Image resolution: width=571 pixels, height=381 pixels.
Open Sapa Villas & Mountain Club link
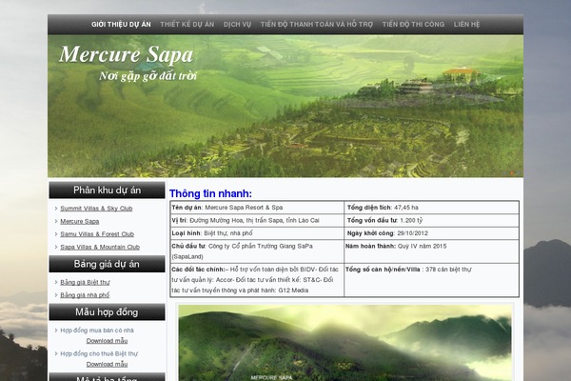[x=100, y=247]
